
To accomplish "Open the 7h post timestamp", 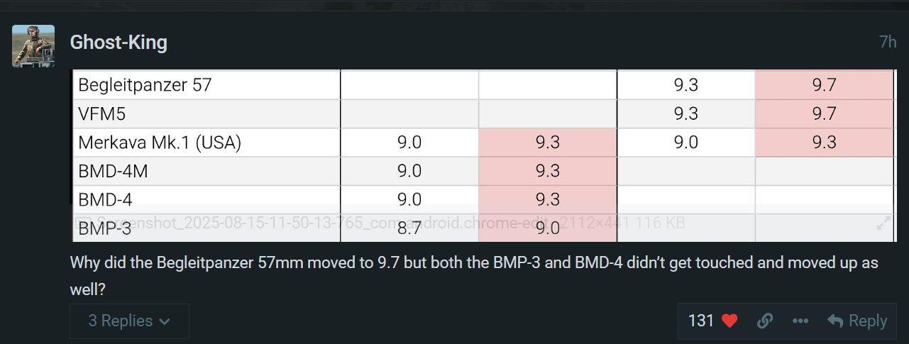I will [888, 42].
